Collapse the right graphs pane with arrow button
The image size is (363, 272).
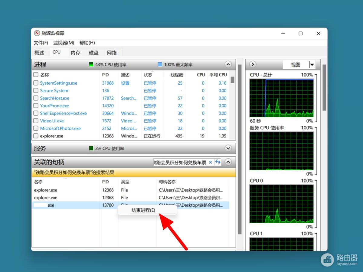pyautogui.click(x=253, y=64)
